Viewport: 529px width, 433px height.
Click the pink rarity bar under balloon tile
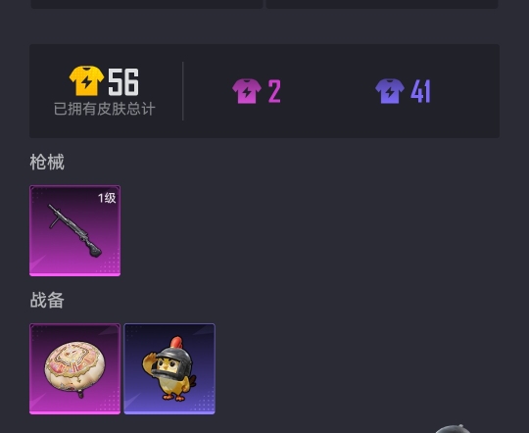click(74, 412)
